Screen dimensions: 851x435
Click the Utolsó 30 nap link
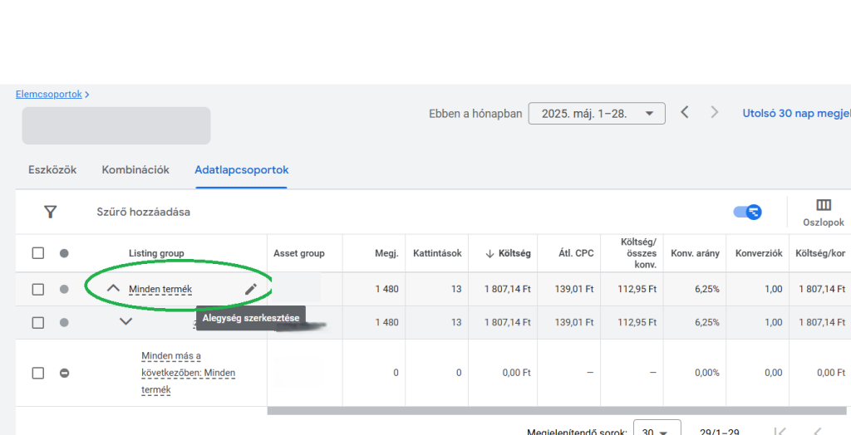pyautogui.click(x=795, y=113)
